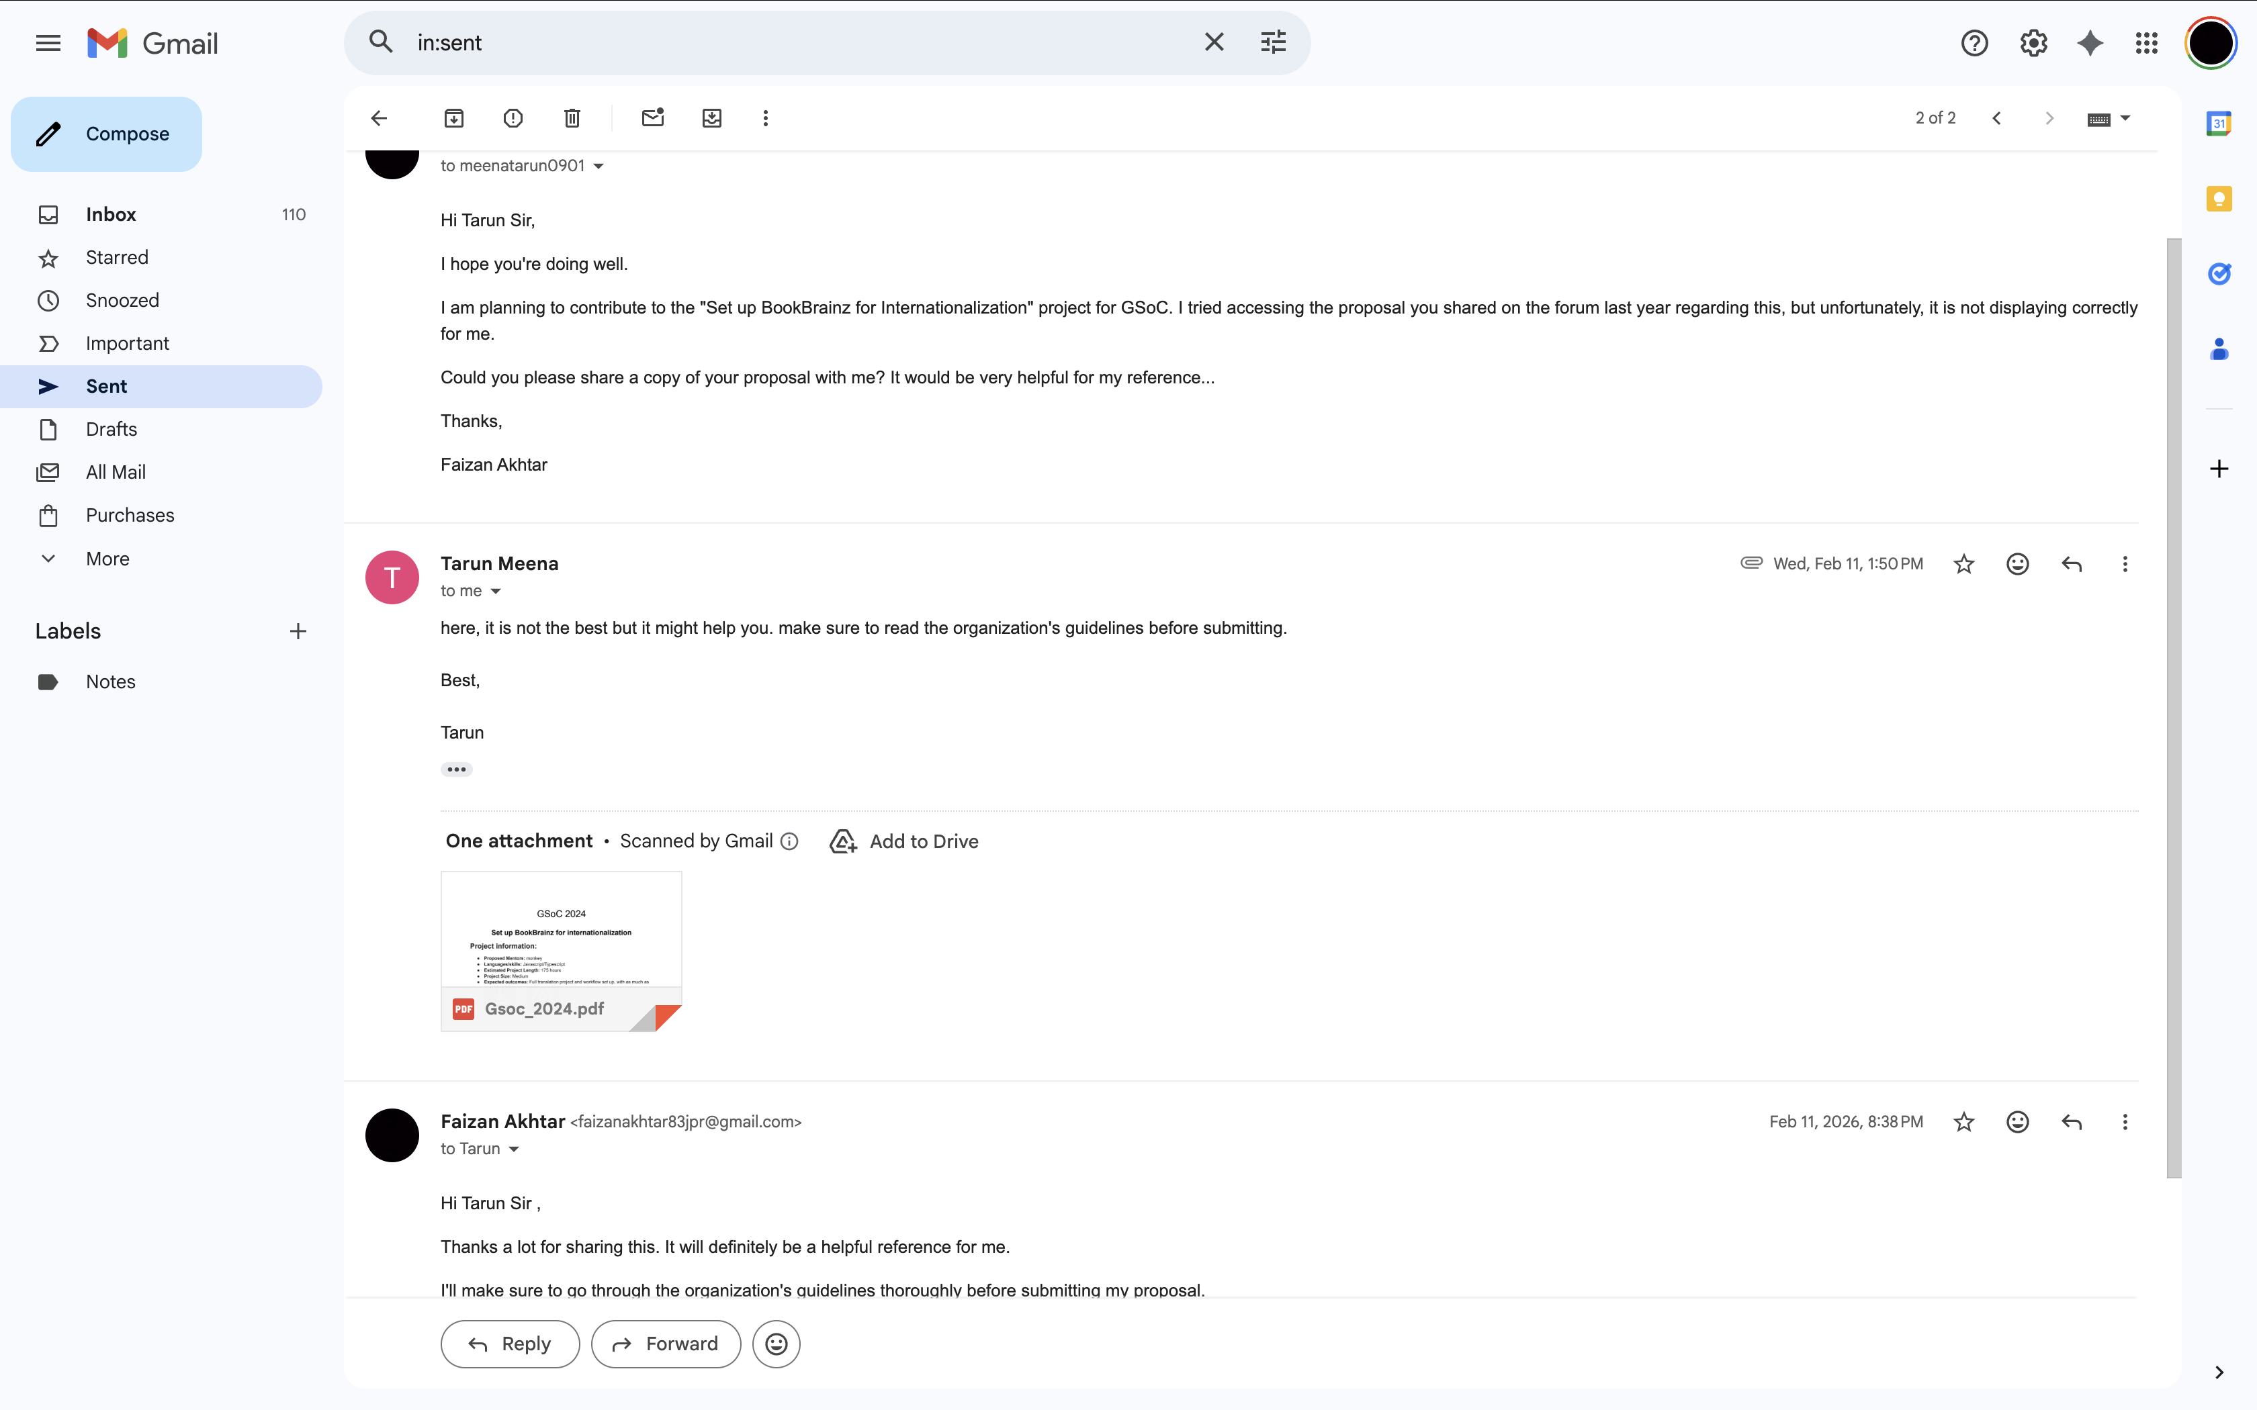2257x1410 pixels.
Task: Click the Forward button
Action: coord(666,1344)
